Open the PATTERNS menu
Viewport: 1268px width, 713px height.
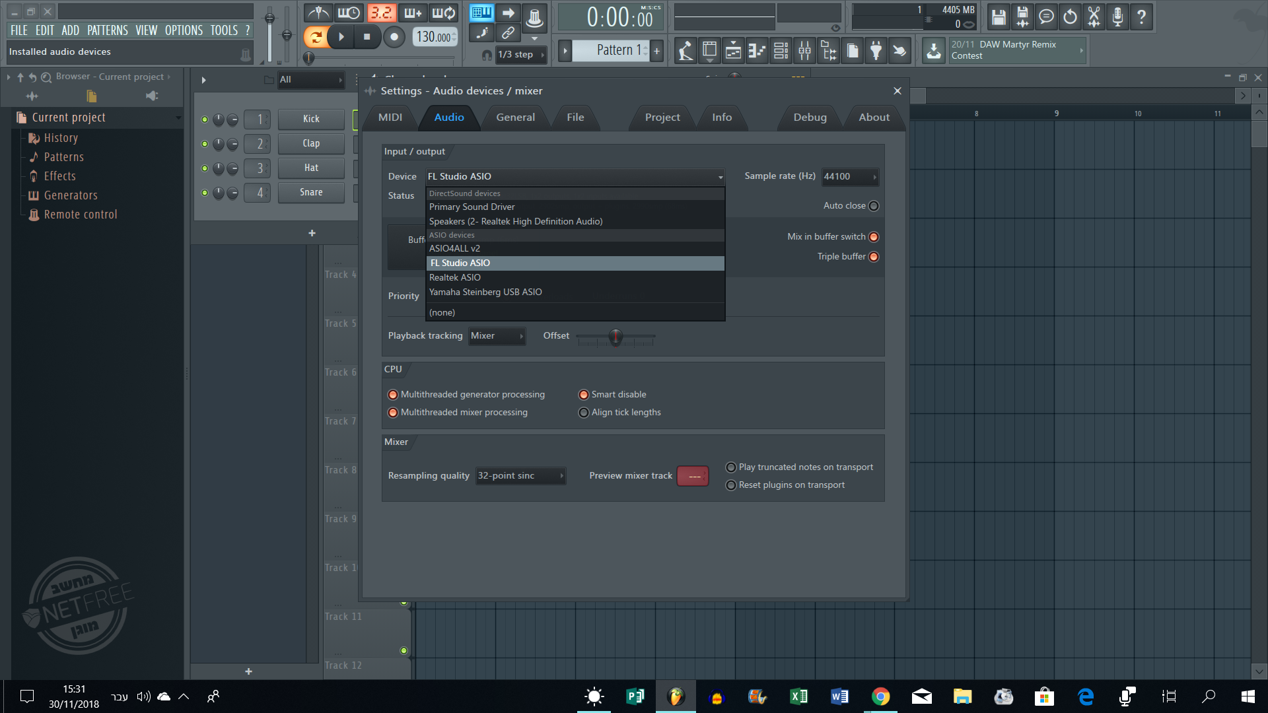pyautogui.click(x=108, y=30)
